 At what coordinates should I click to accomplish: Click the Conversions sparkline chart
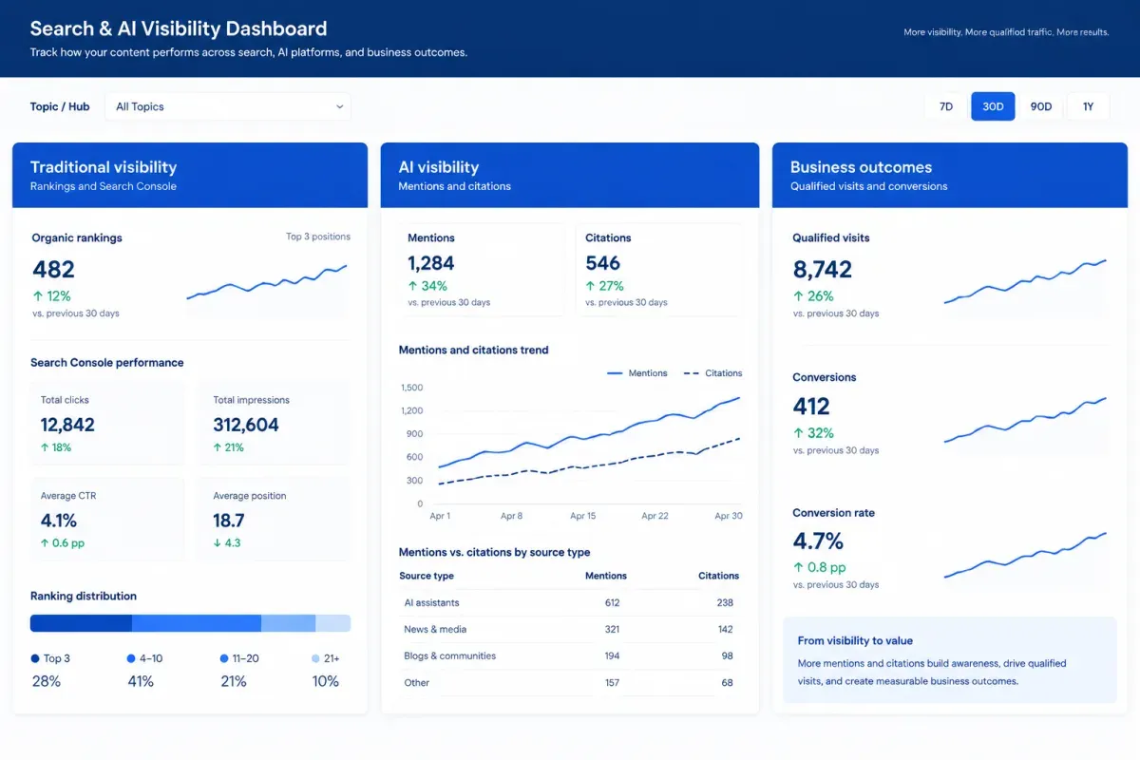[x=1025, y=420]
